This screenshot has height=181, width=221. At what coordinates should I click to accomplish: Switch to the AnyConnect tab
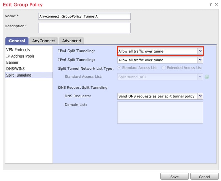click(44, 41)
